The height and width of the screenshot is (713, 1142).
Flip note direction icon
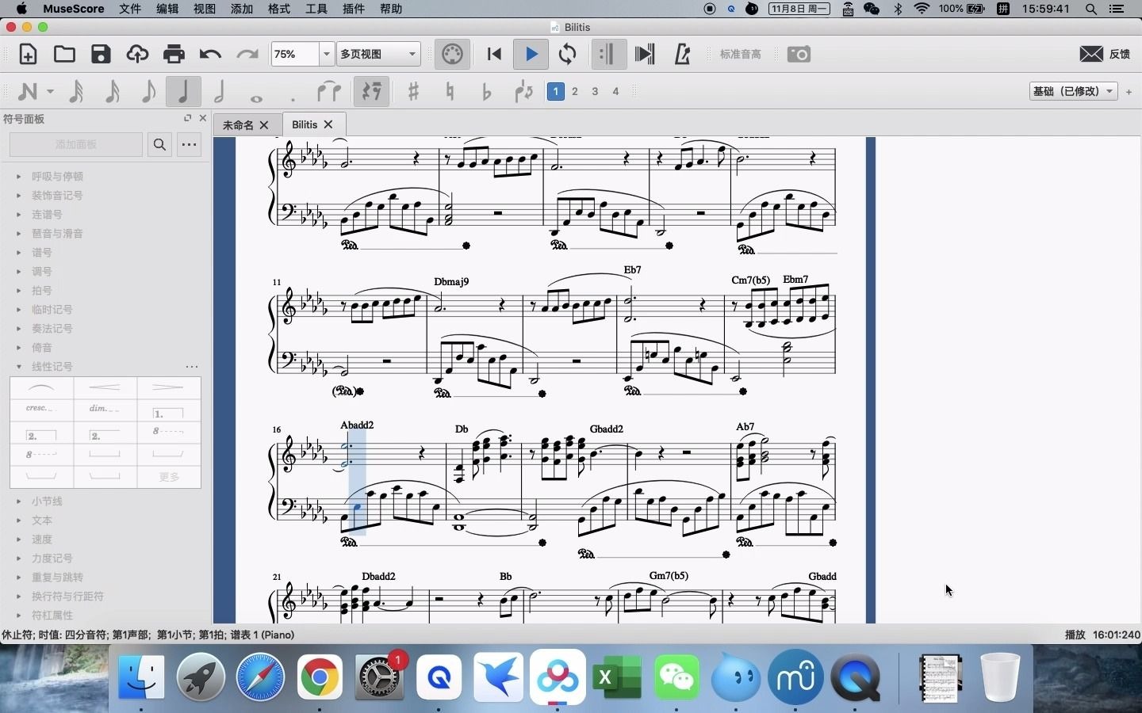tap(523, 91)
